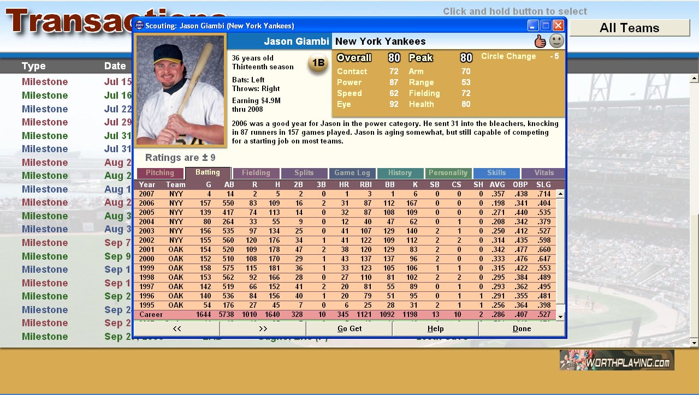Viewport: 699px width, 395px height.
Task: Go to previous player with << button
Action: (176, 328)
